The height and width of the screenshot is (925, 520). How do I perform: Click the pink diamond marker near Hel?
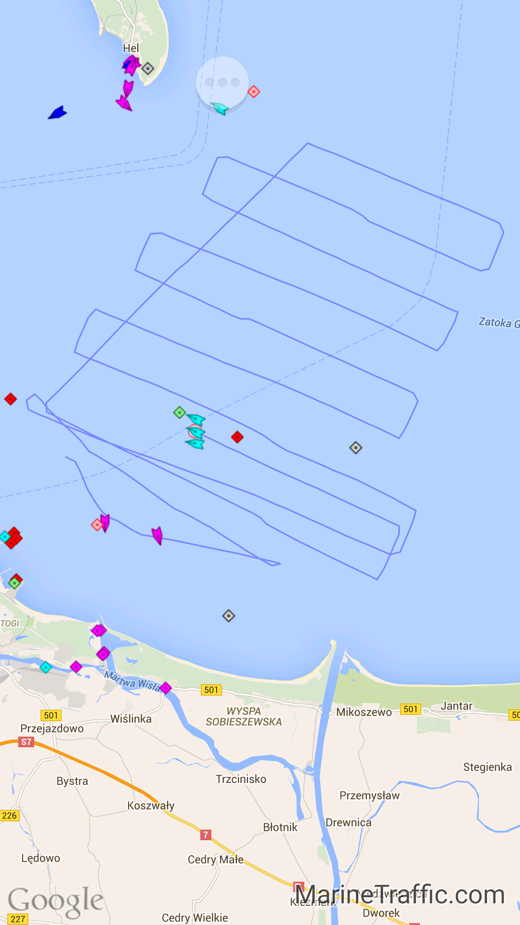click(254, 92)
